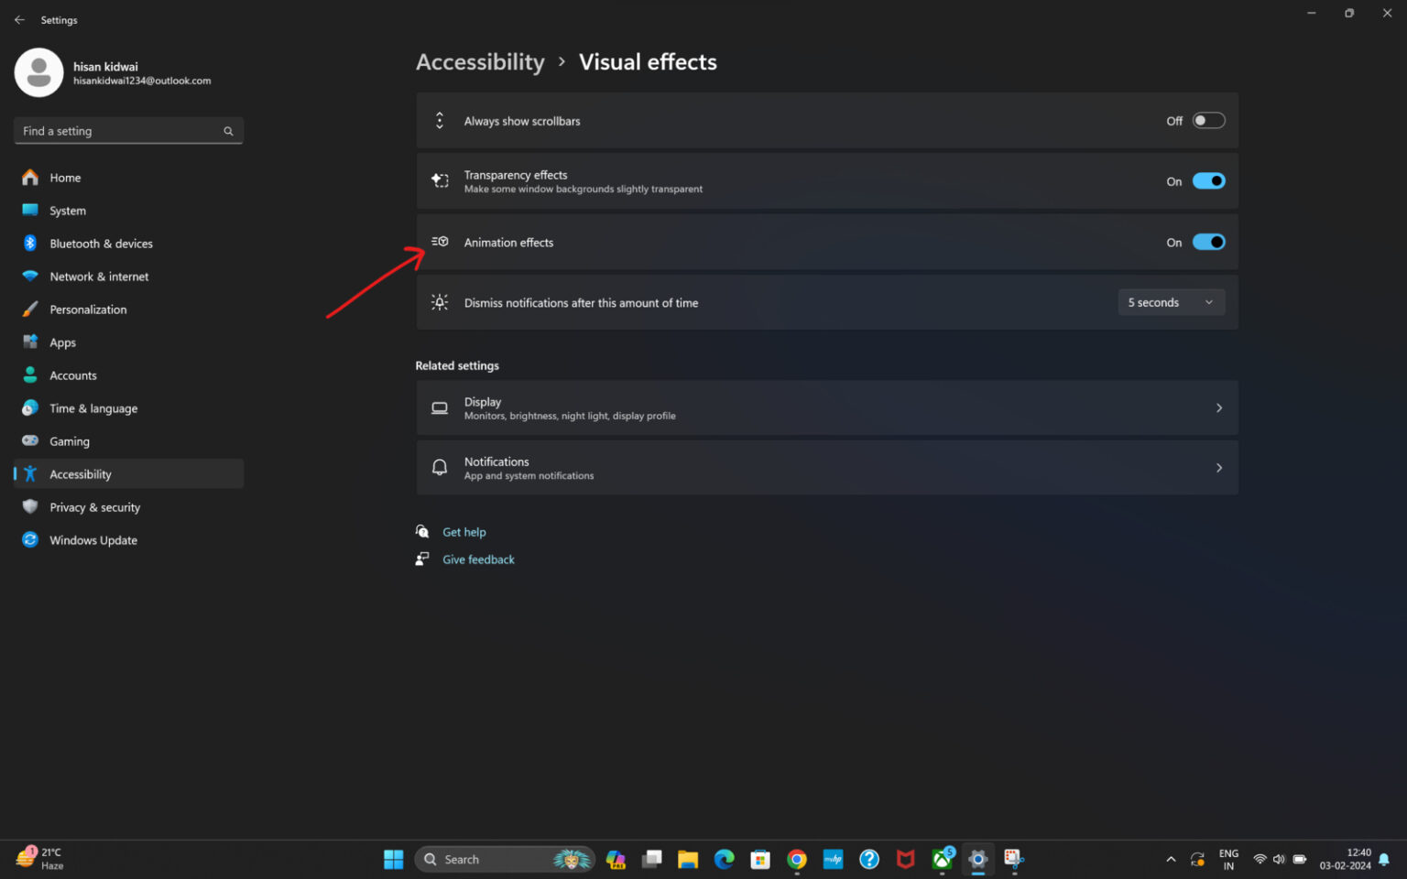Launch Google Chrome from the taskbar

coord(796,859)
